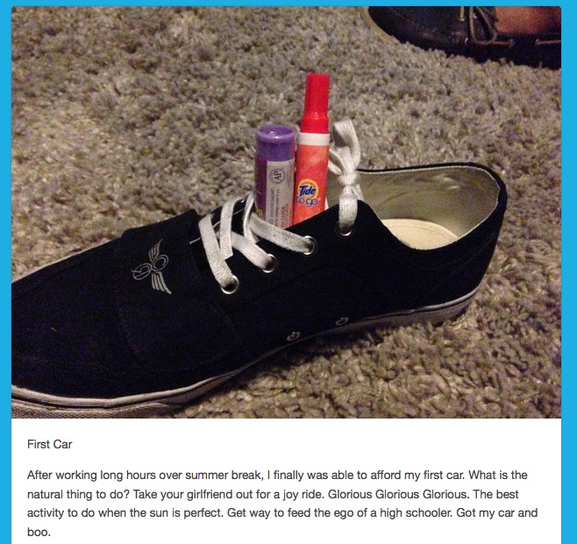
Task: Click the red cap of the stain pen
Action: pyautogui.click(x=316, y=97)
